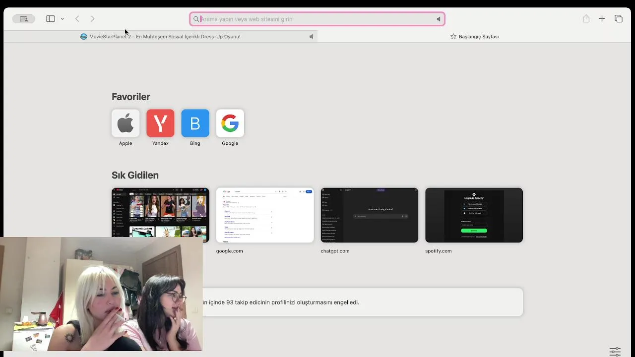Image resolution: width=635 pixels, height=357 pixels.
Task: Mute the MovieStarPlanet tab speaker icon
Action: point(311,37)
